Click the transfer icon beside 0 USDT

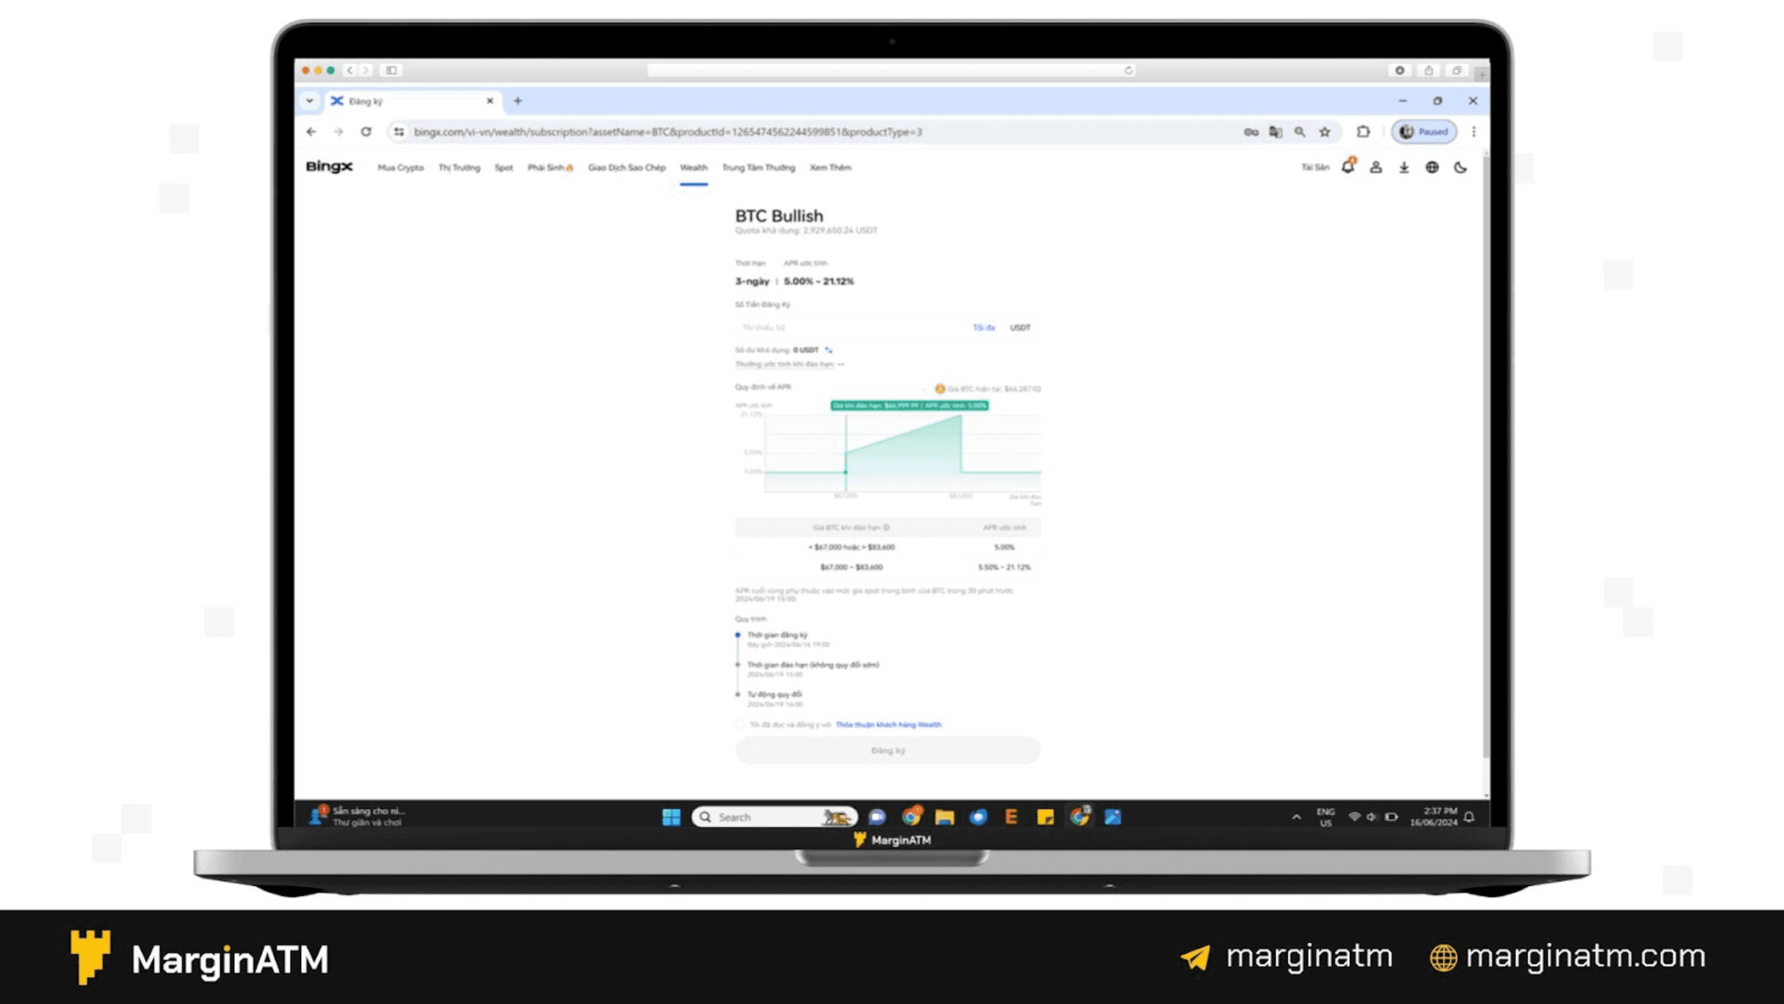pos(829,350)
